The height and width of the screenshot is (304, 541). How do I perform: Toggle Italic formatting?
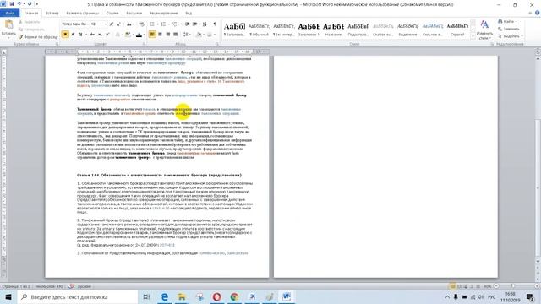tap(73, 34)
